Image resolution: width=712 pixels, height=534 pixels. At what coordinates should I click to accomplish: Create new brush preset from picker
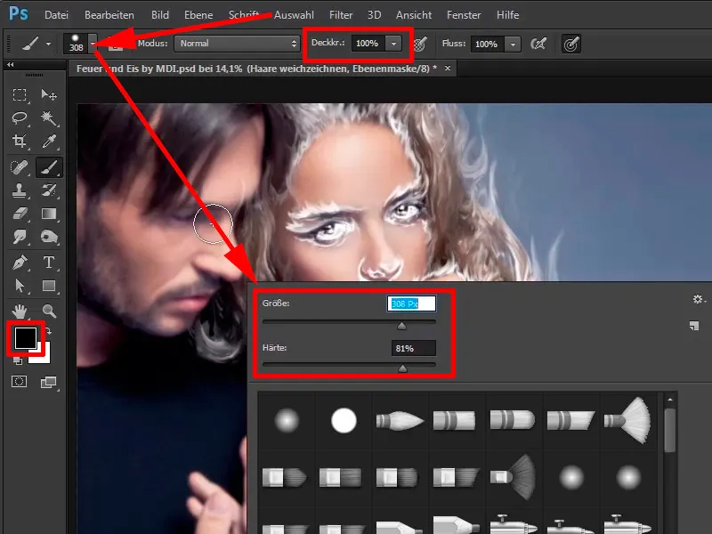click(x=694, y=326)
